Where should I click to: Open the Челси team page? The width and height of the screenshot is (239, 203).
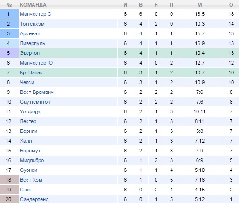tap(27, 82)
